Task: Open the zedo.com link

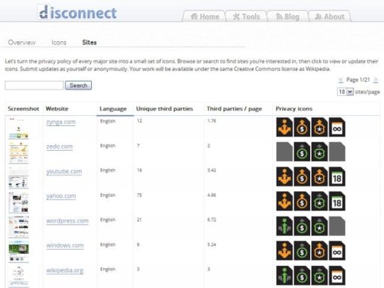Action: click(60, 146)
